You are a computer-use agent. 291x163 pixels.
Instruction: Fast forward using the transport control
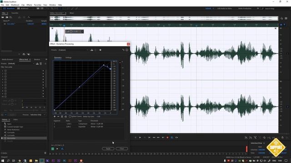(158, 138)
